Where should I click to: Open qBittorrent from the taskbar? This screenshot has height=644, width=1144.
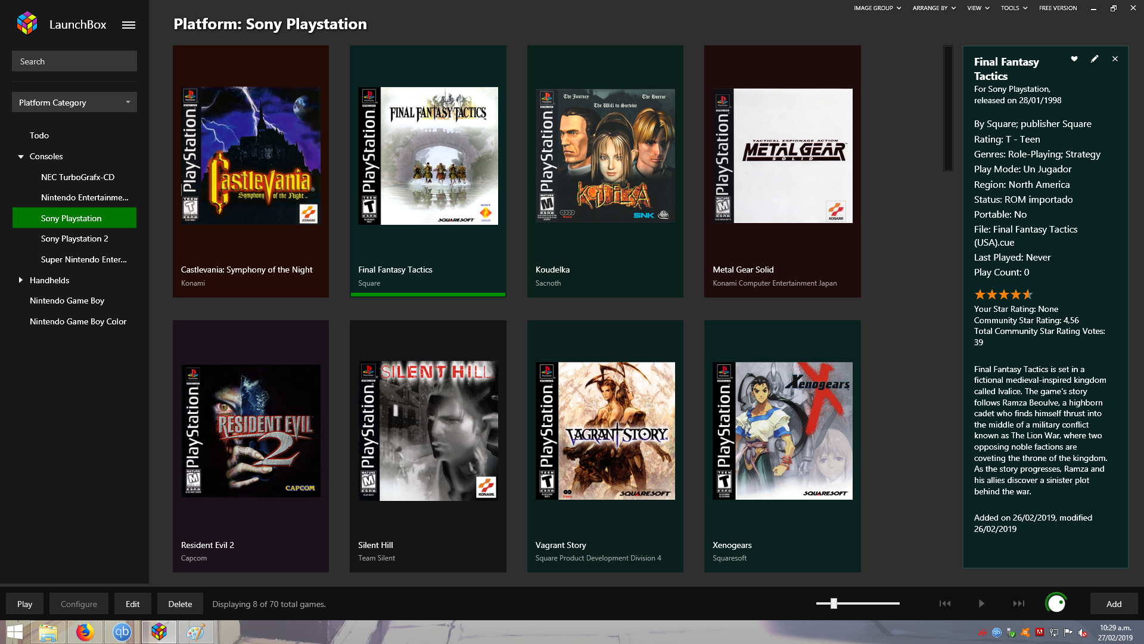click(122, 632)
